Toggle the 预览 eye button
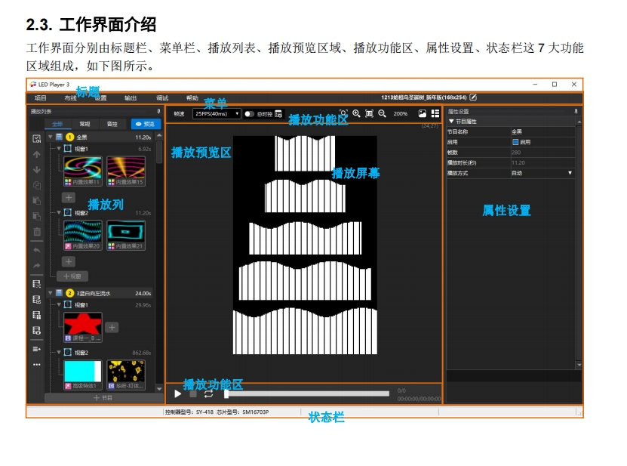Viewport: 627px width, 466px height. tap(146, 124)
